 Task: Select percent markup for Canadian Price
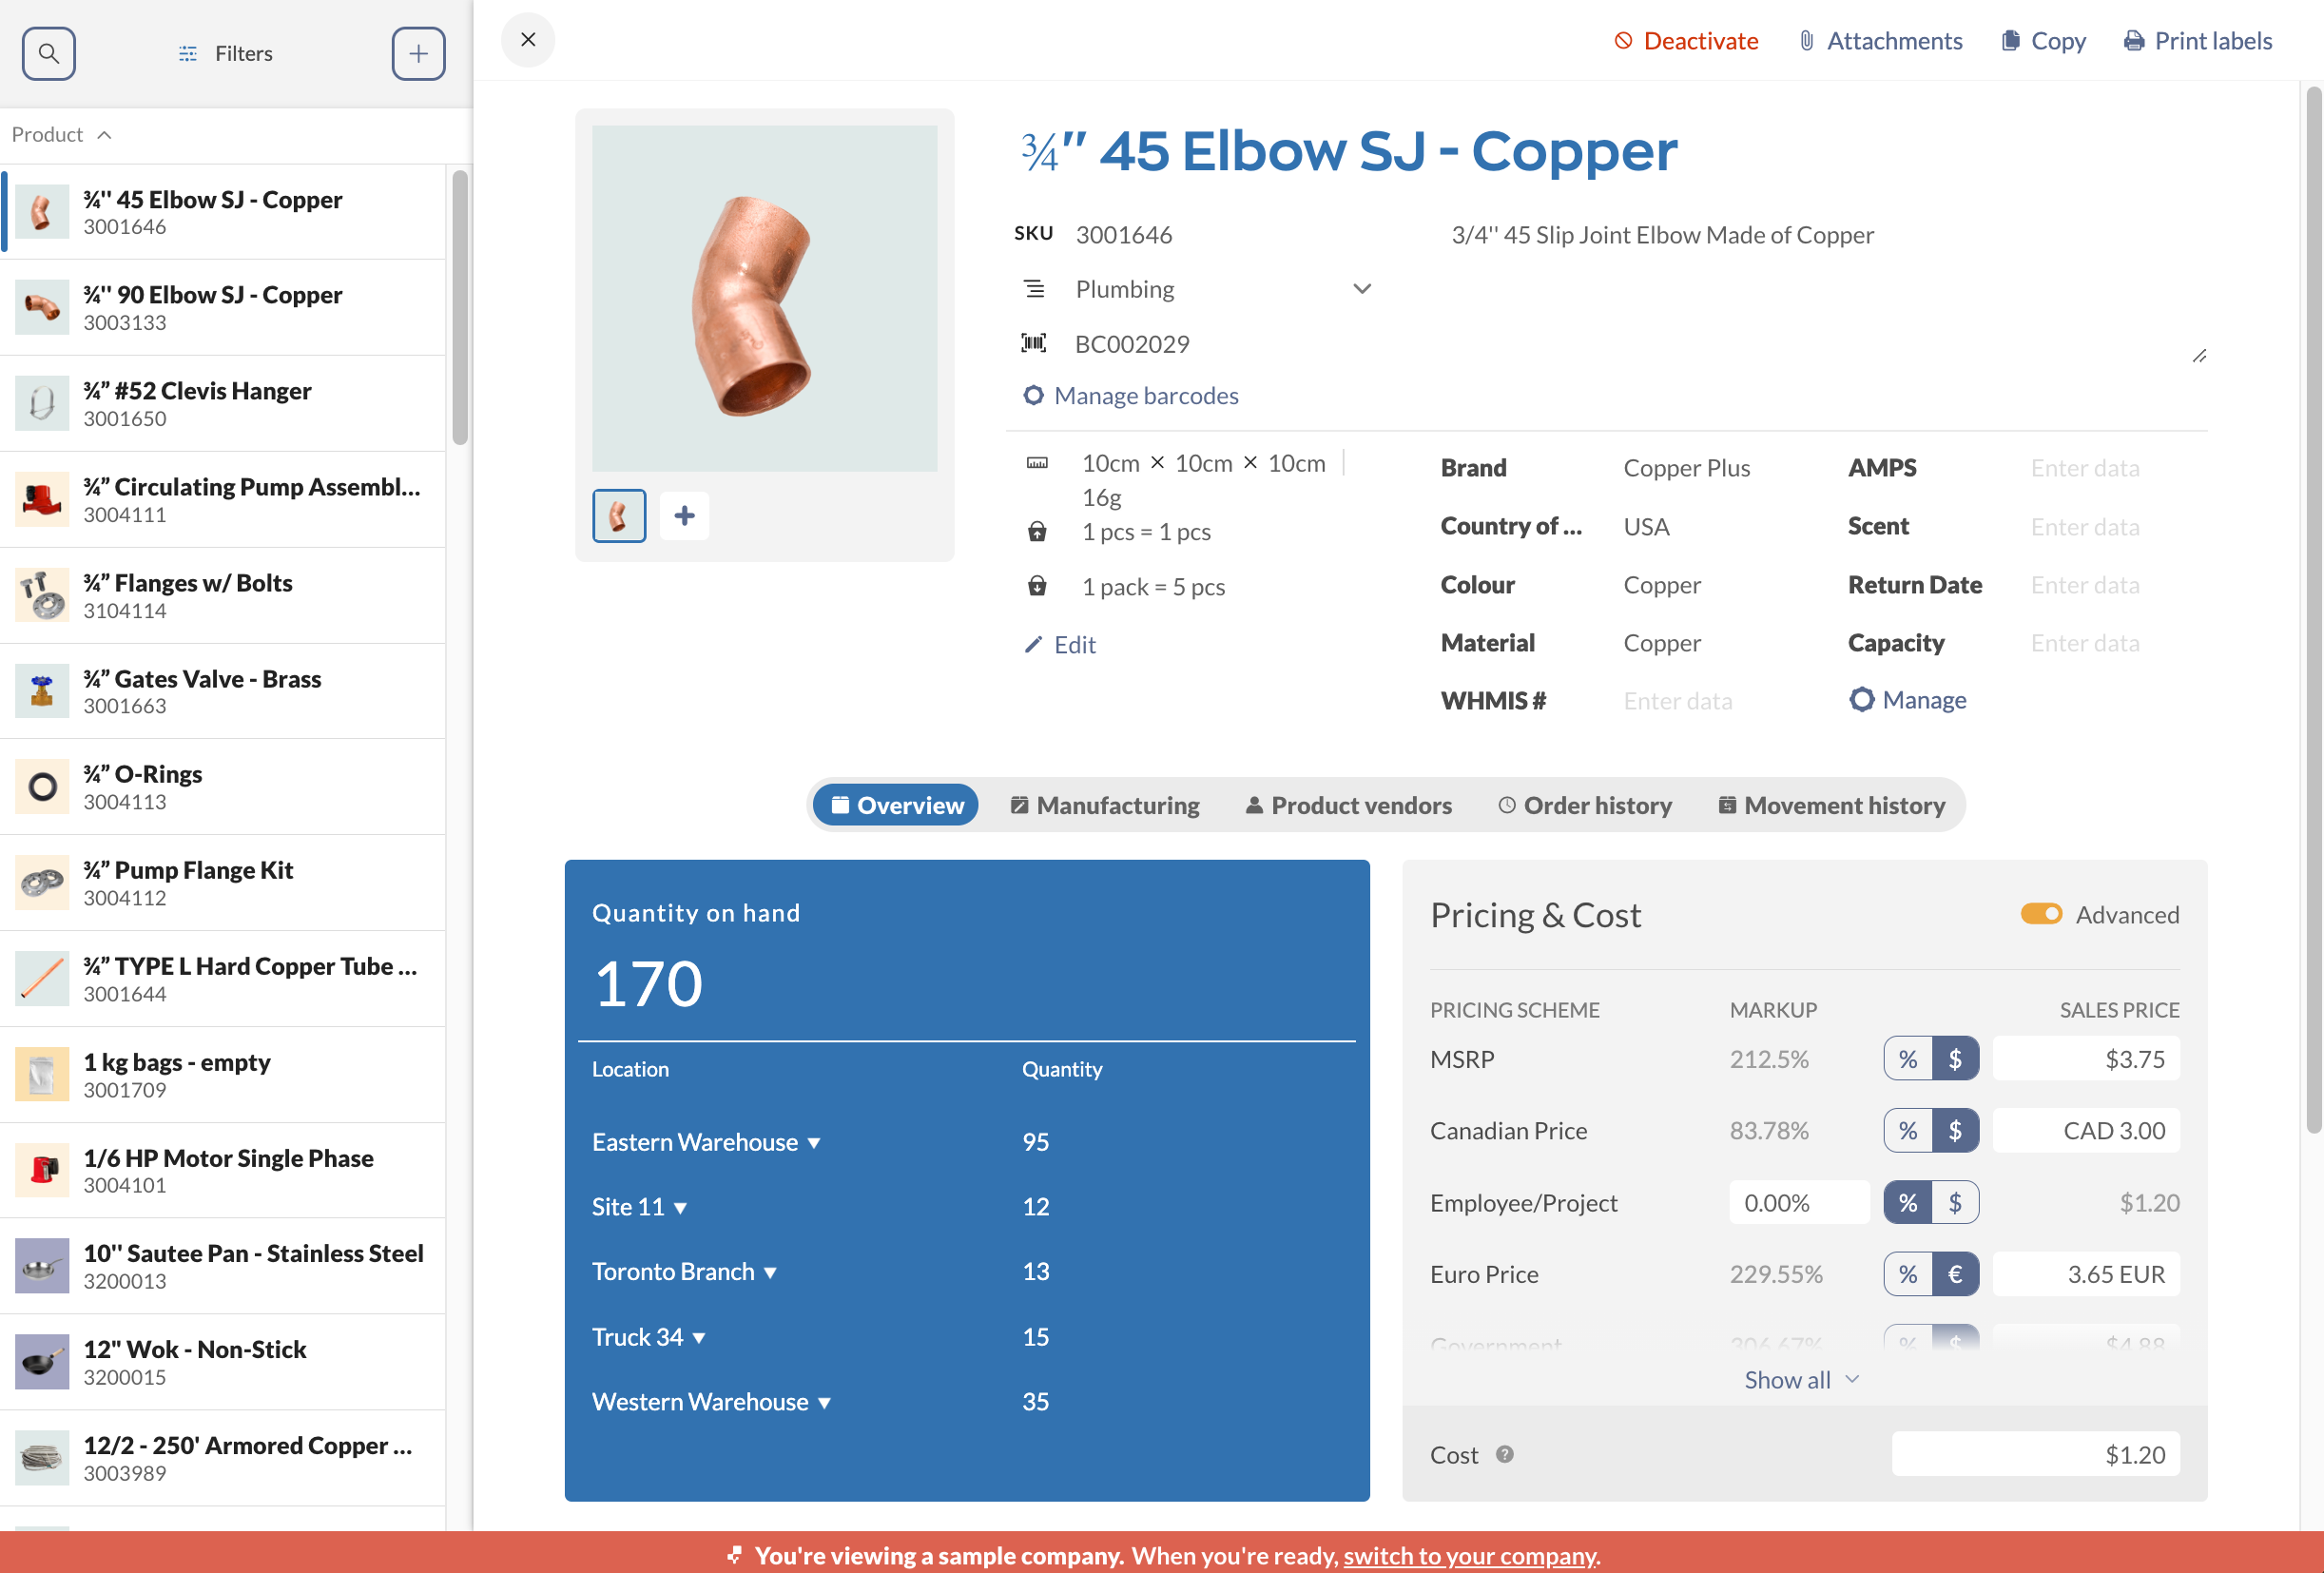(1907, 1131)
